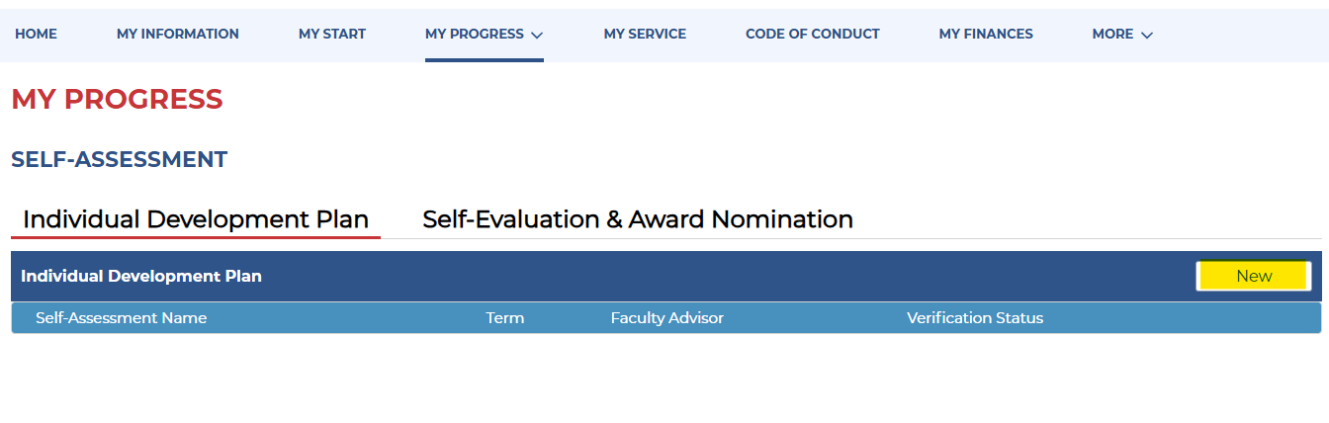Open the MY SERVICE nav item

click(645, 34)
